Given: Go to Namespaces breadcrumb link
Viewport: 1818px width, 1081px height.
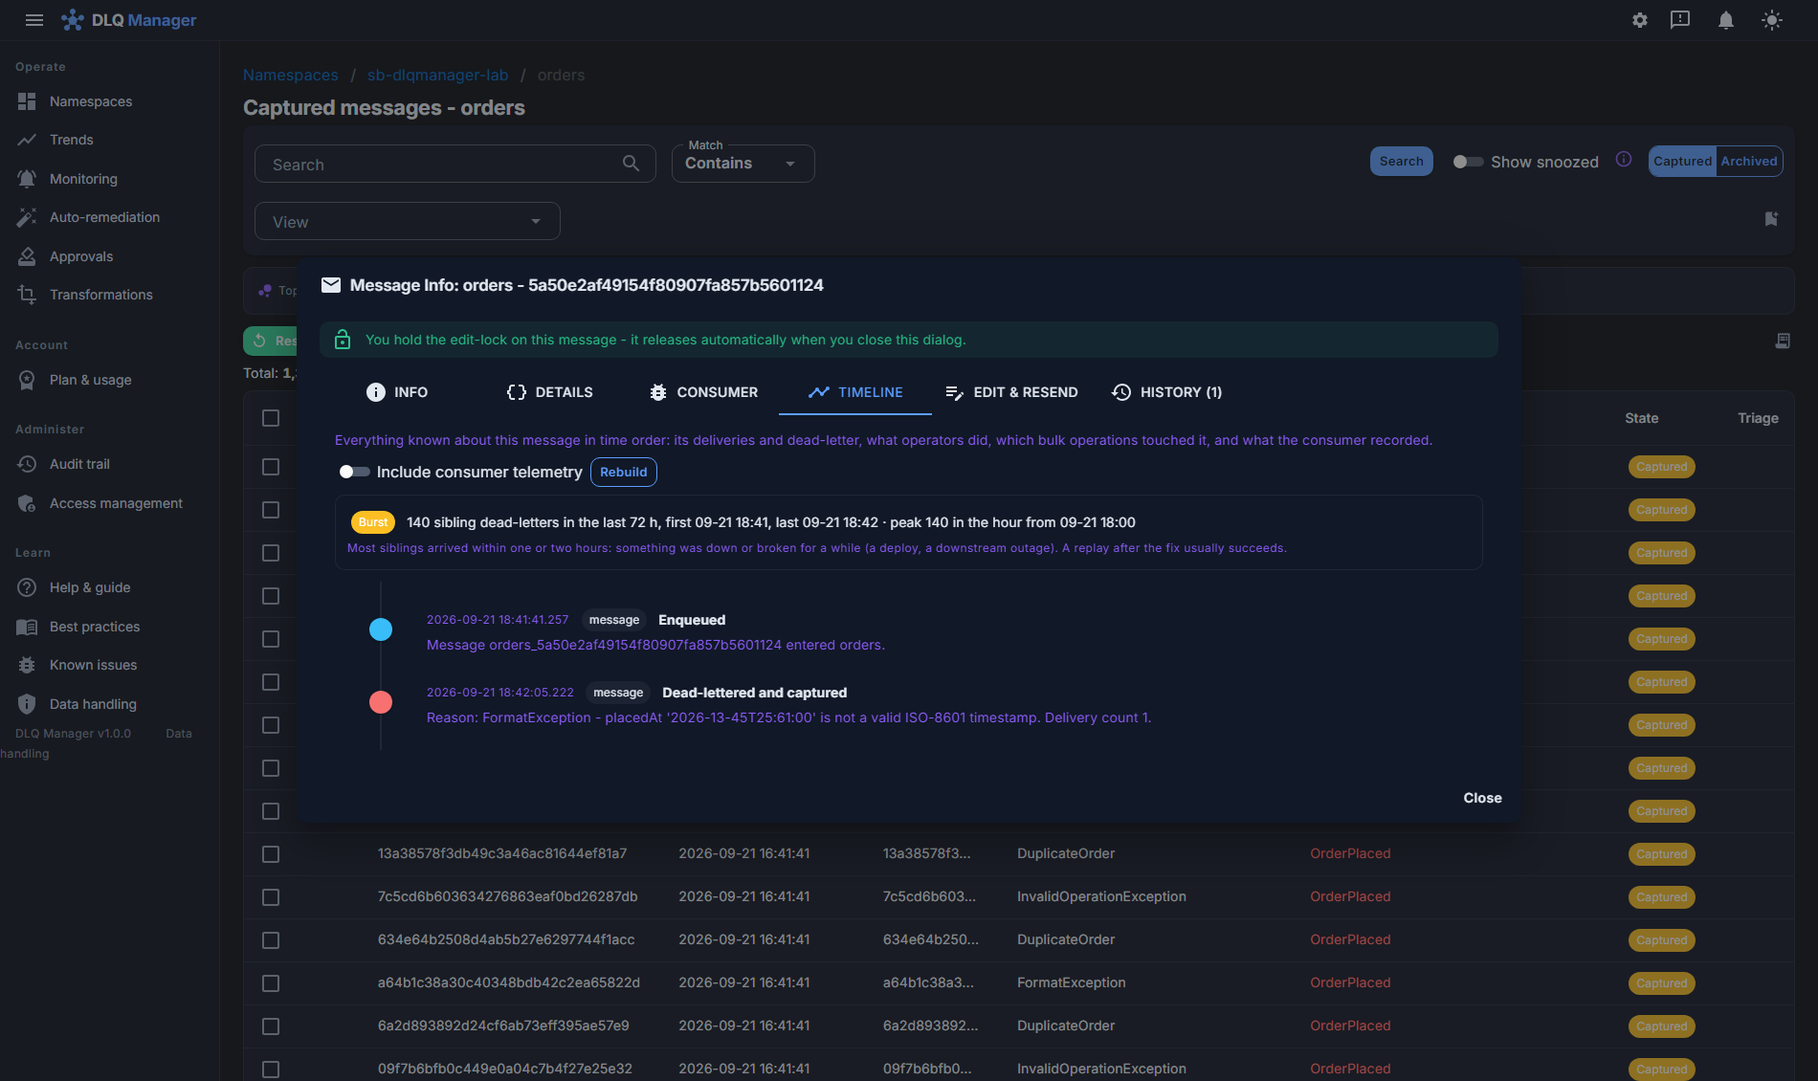Looking at the screenshot, I should pyautogui.click(x=291, y=75).
